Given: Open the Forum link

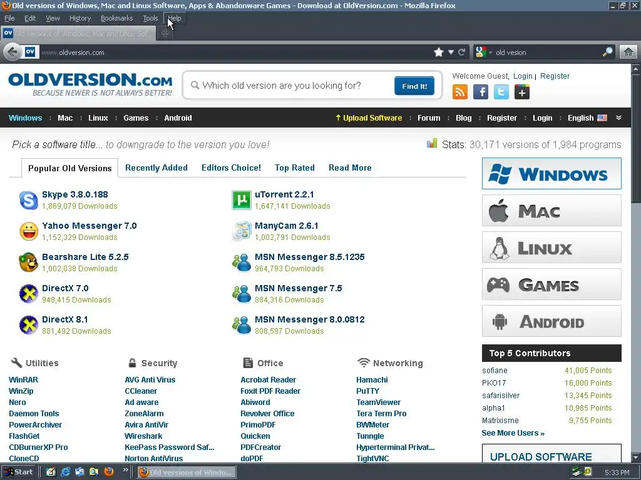Looking at the screenshot, I should pyautogui.click(x=429, y=118).
